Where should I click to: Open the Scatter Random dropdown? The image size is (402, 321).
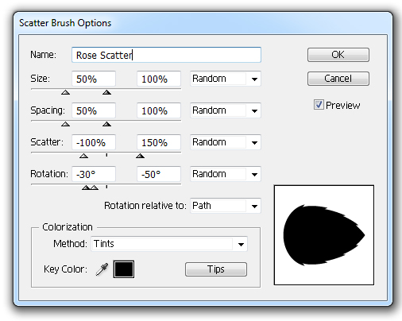226,142
